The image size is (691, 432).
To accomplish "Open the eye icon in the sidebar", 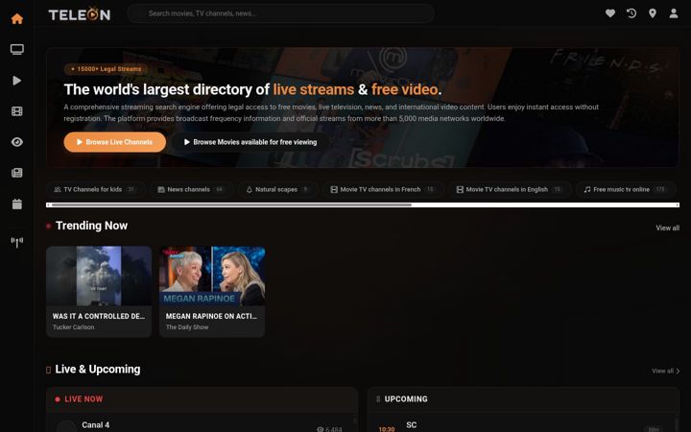I will pyautogui.click(x=16, y=142).
